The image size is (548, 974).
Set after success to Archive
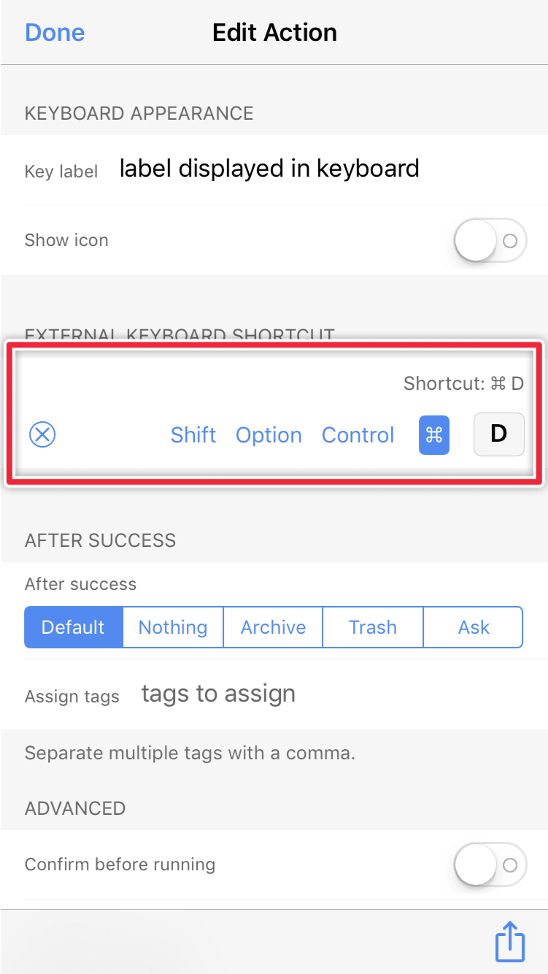pos(273,627)
